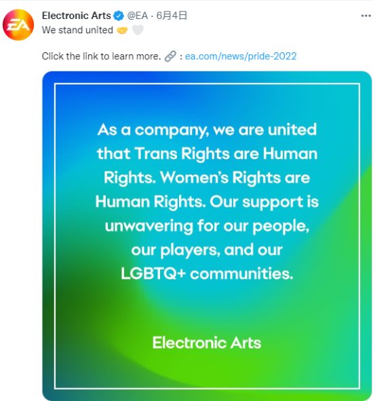Click the chain link emoji icon
This screenshot has width=373, height=401.
170,56
